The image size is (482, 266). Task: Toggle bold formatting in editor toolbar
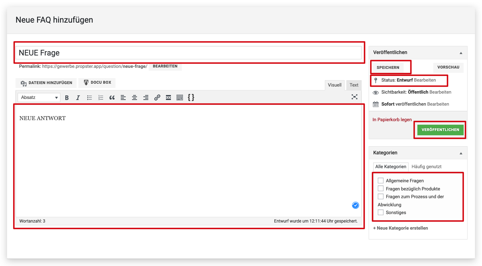tap(67, 97)
